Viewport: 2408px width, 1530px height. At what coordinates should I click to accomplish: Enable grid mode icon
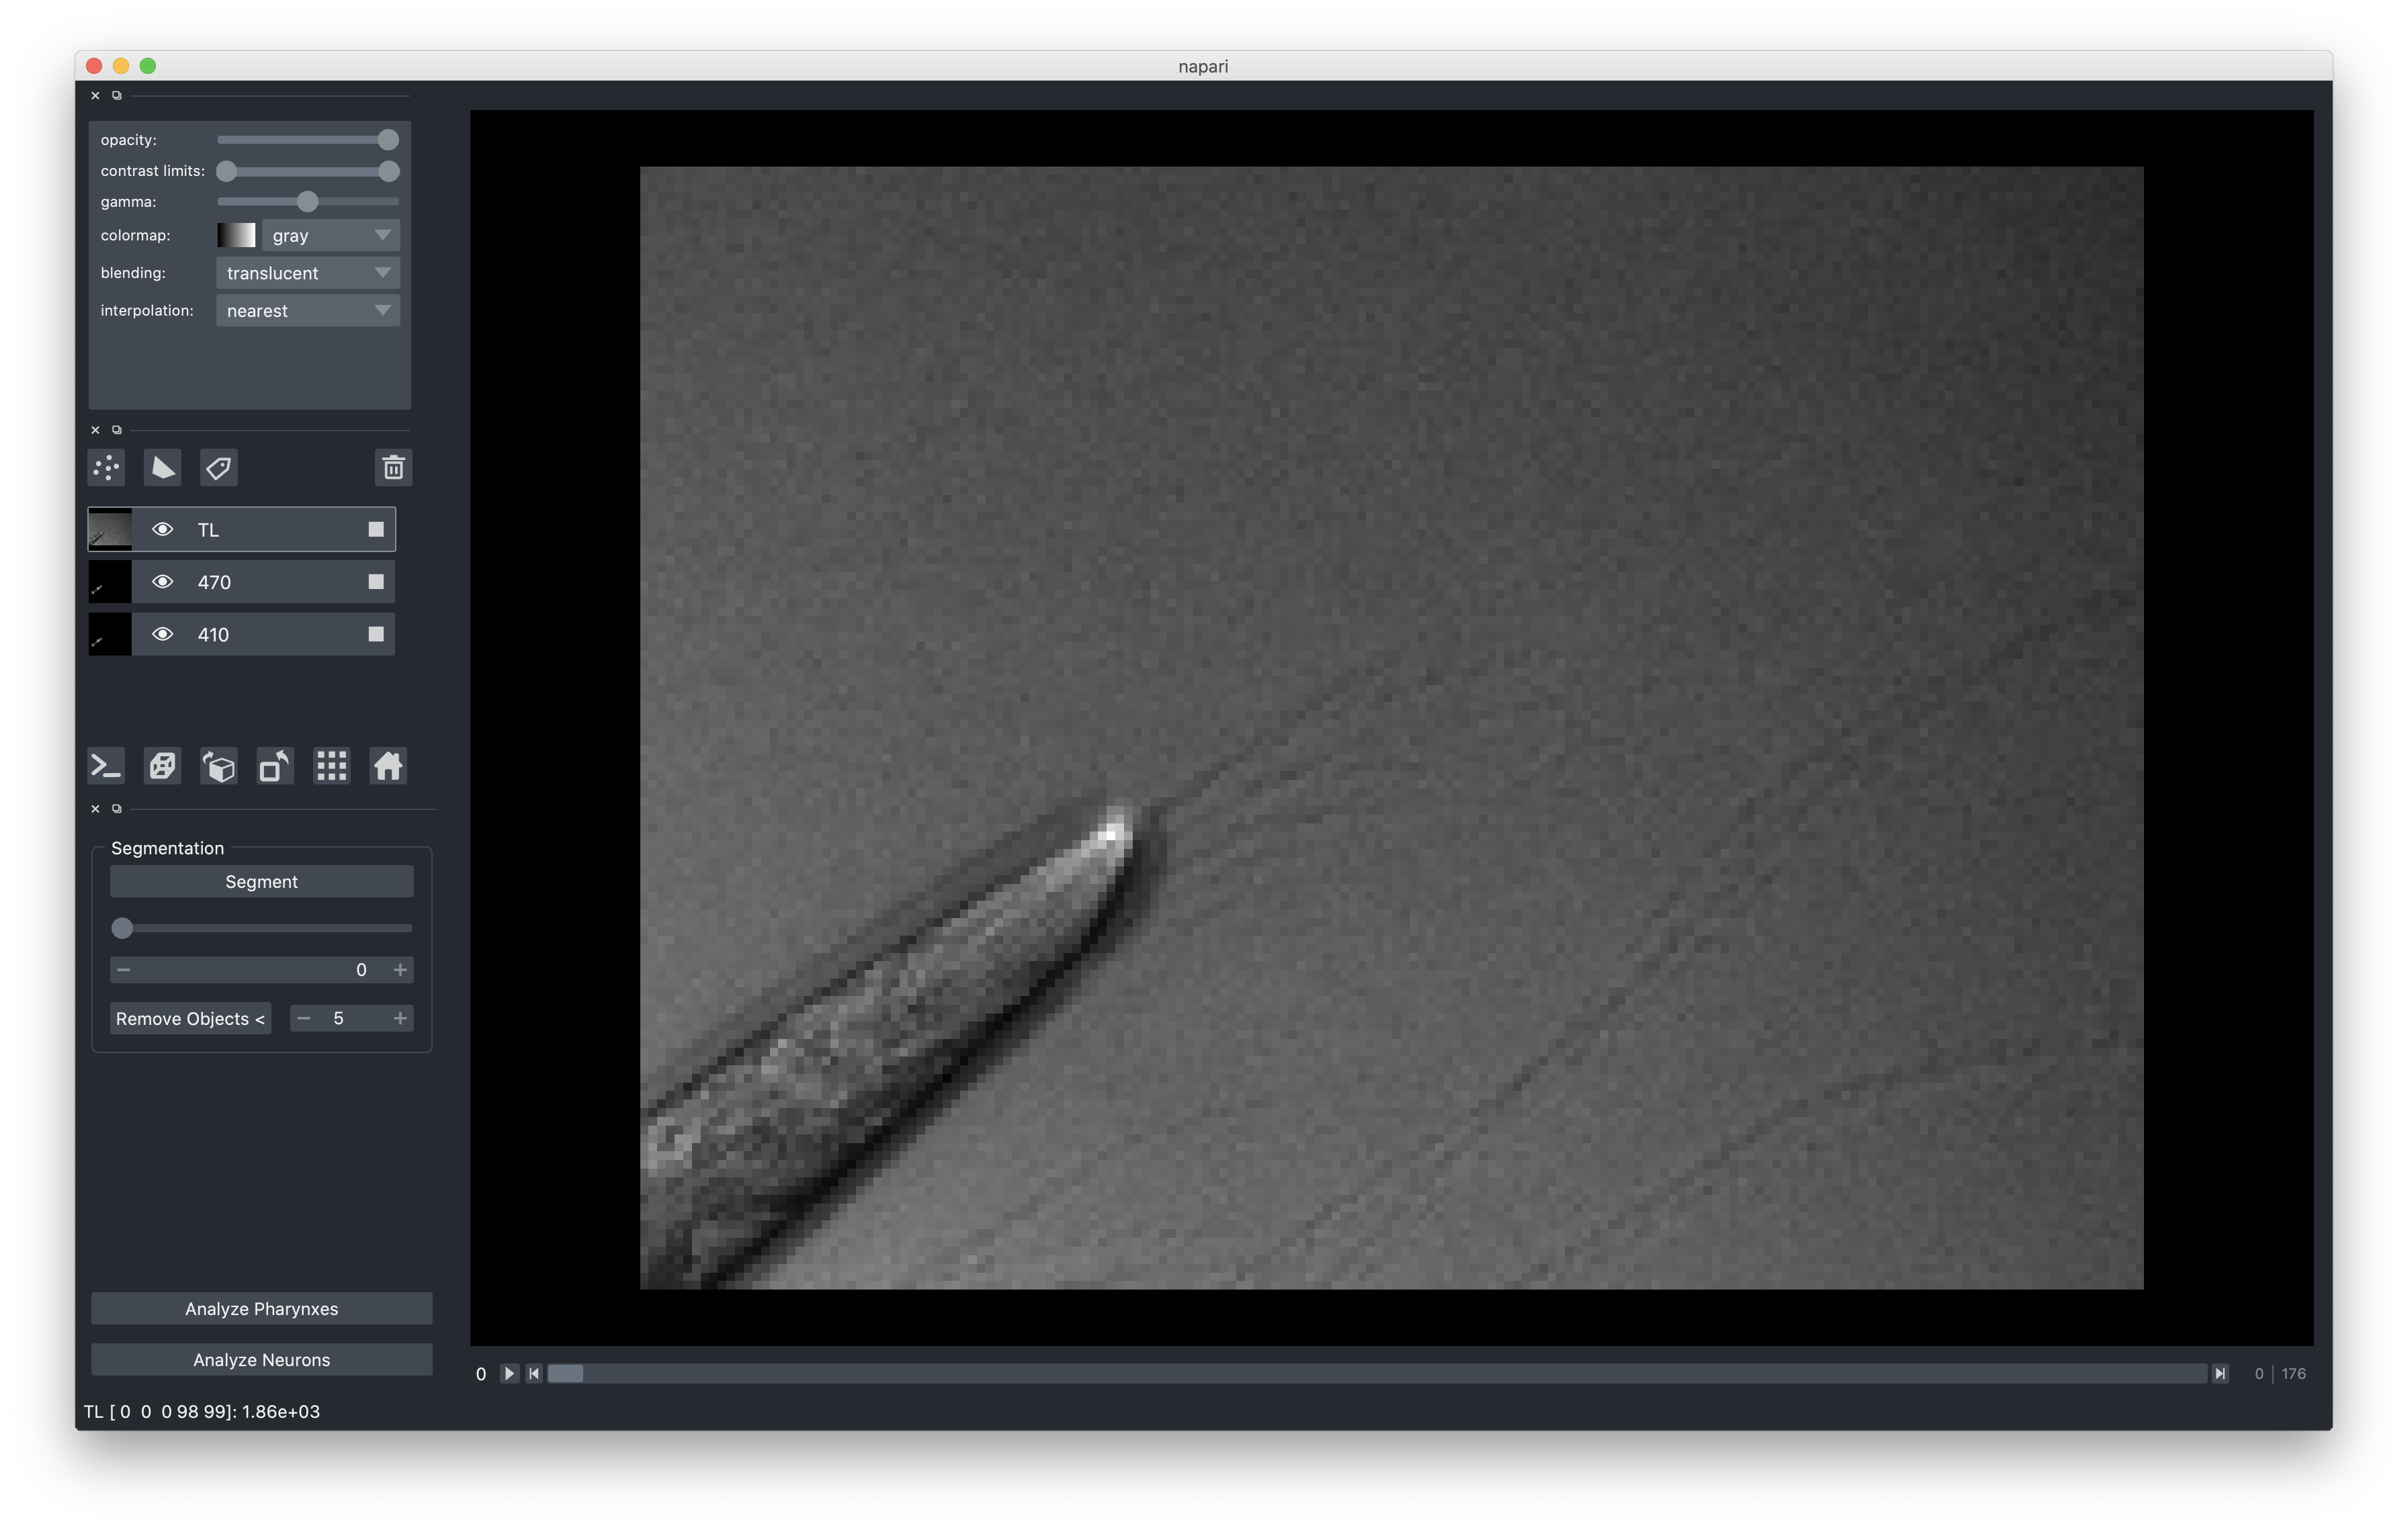331,766
